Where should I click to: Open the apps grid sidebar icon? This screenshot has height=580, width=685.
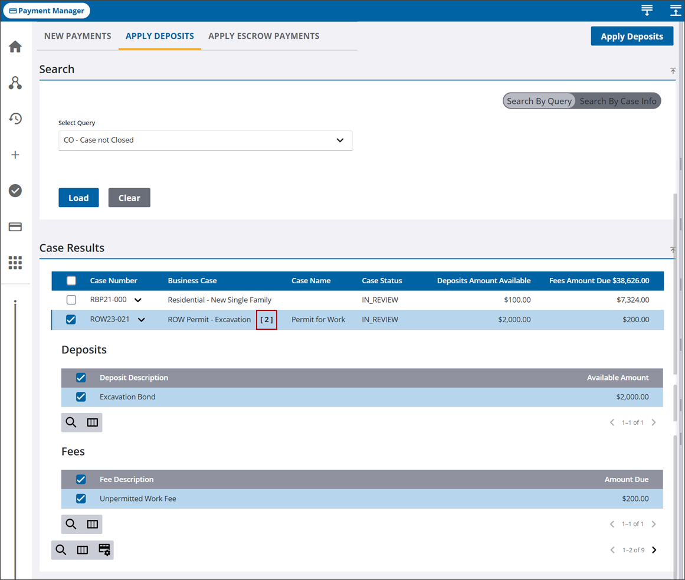(15, 263)
